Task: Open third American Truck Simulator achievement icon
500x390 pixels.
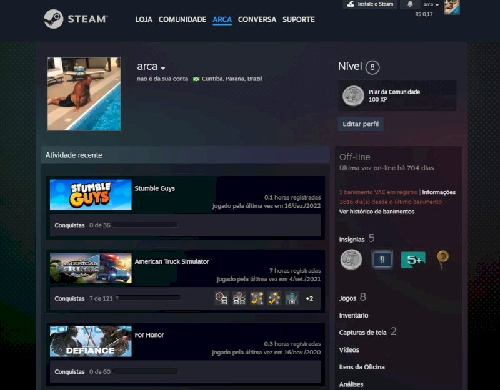Action: point(257,298)
